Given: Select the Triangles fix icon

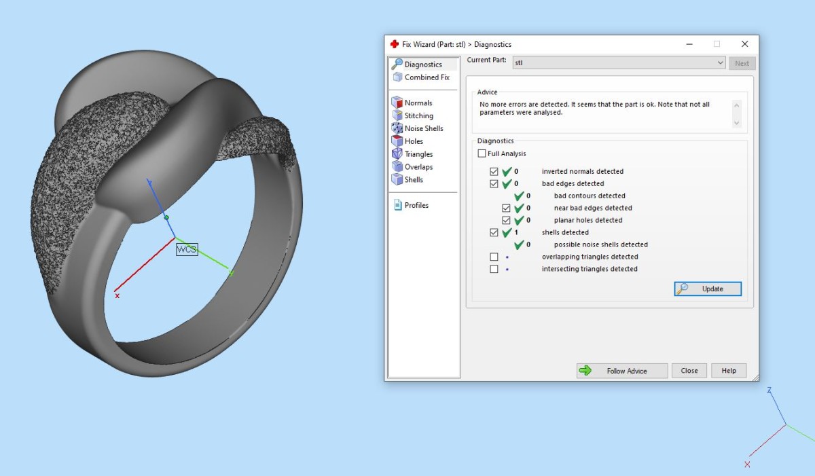Looking at the screenshot, I should 397,154.
